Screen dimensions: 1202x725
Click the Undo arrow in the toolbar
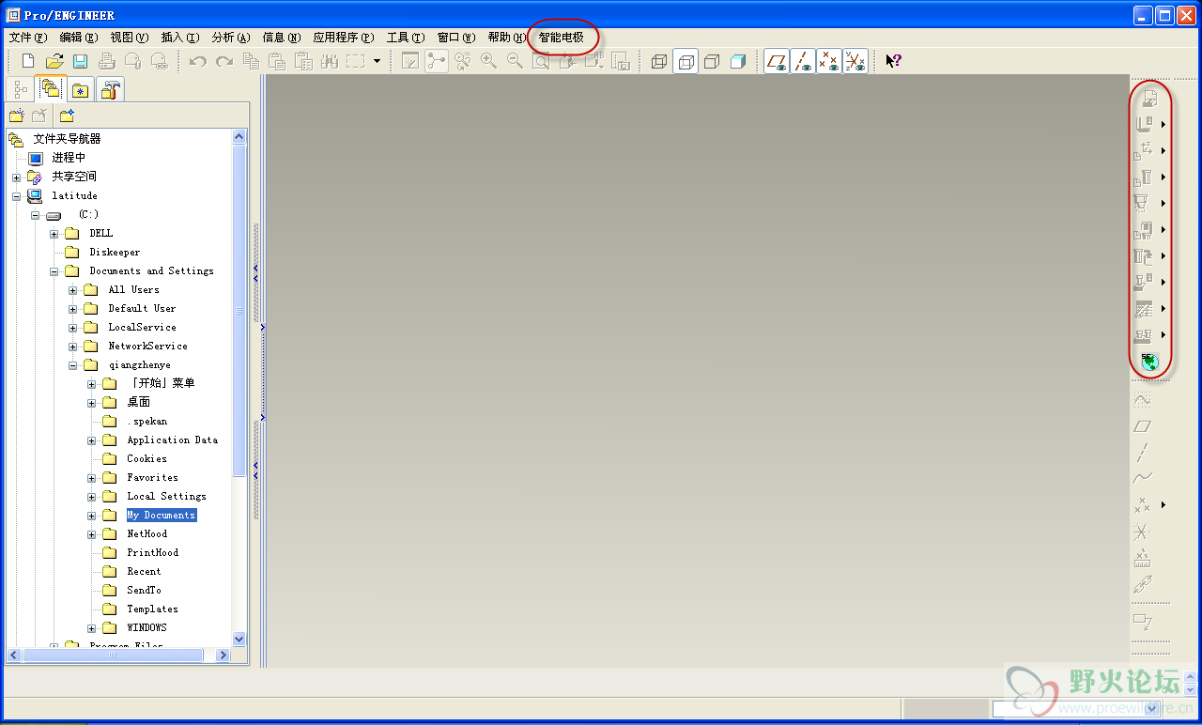click(x=198, y=61)
